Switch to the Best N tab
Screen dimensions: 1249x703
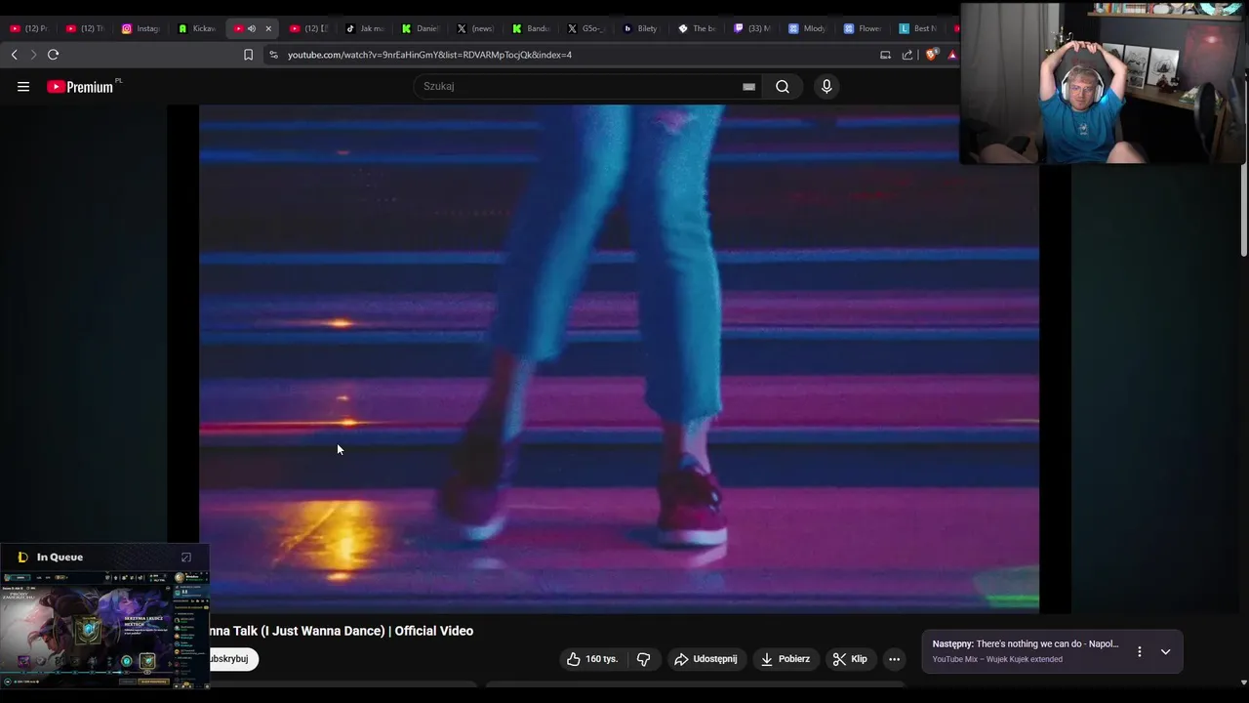919,28
